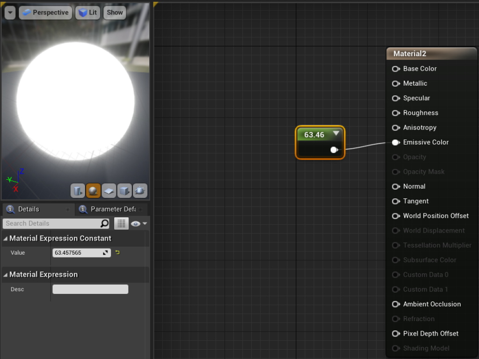
Task: Open the viewport options dropdown arrow
Action: (x=10, y=13)
